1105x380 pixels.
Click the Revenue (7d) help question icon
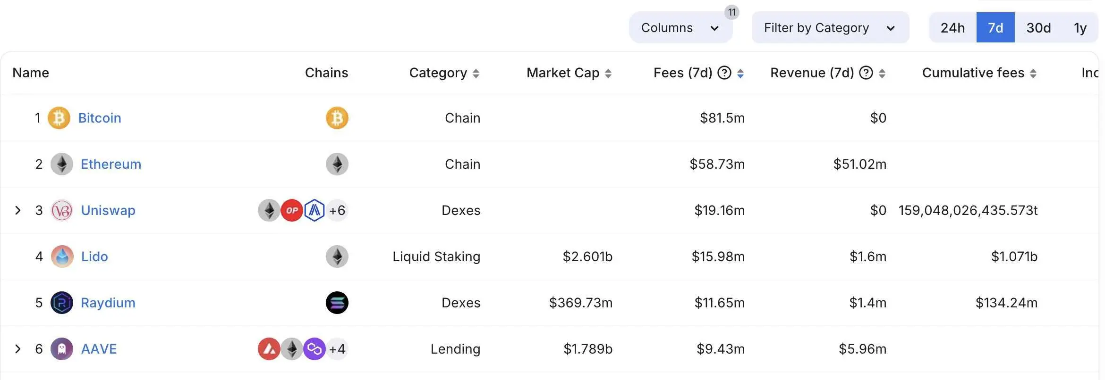coord(866,73)
